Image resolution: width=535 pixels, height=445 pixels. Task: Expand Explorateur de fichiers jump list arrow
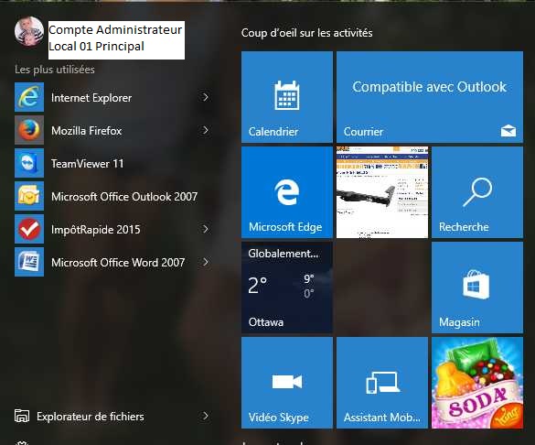tap(205, 416)
